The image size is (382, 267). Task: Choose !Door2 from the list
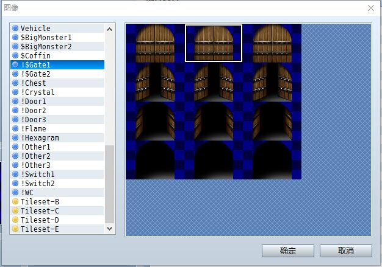(x=57, y=111)
